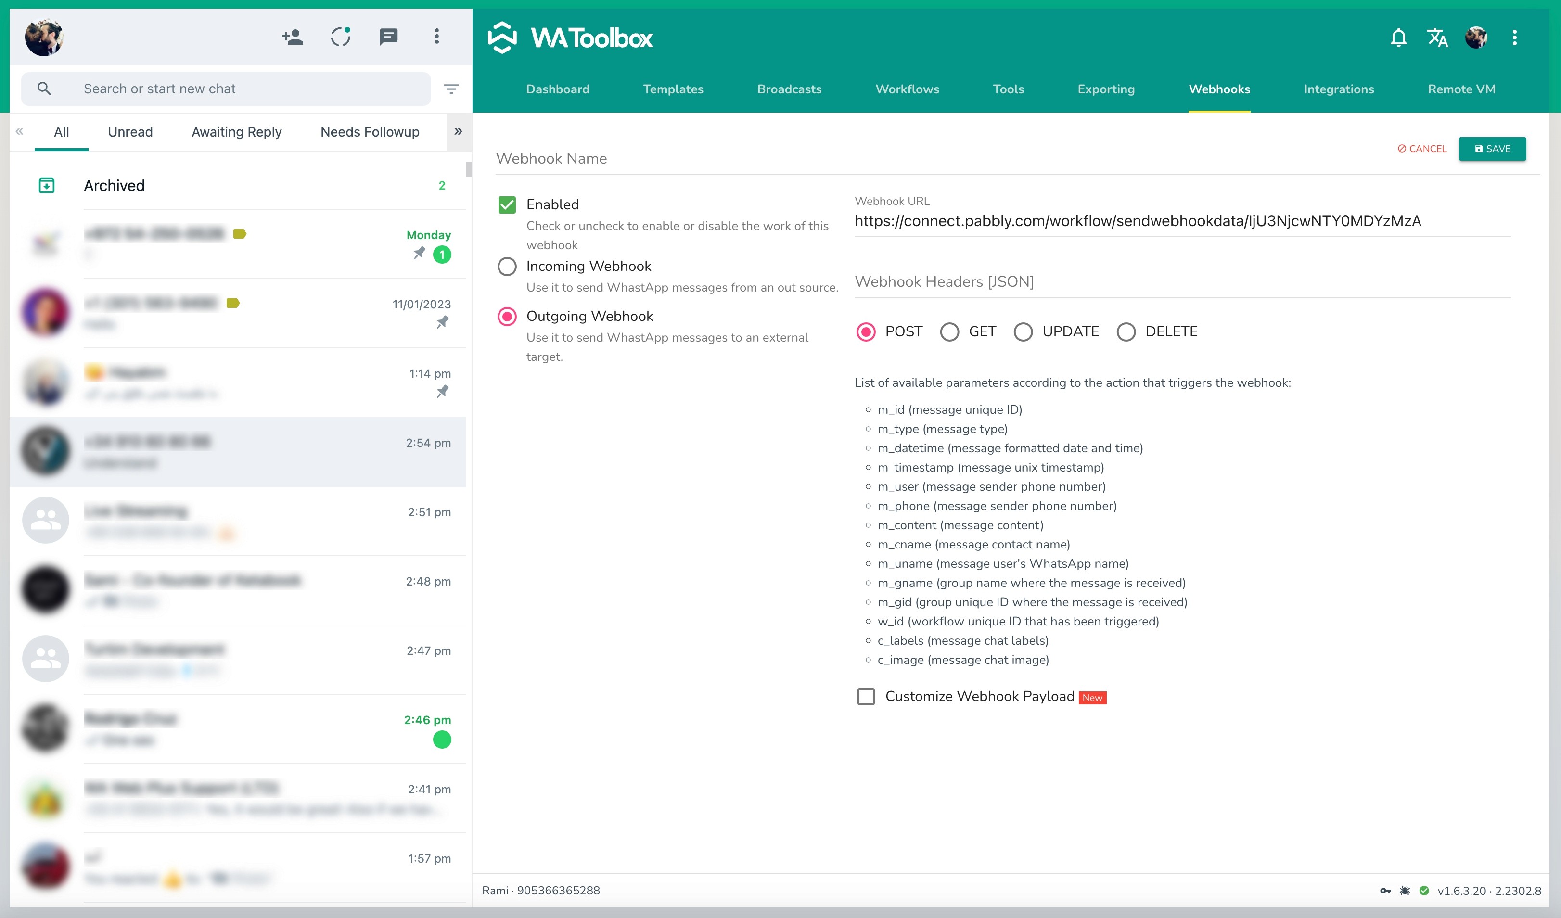This screenshot has height=918, width=1561.
Task: Start a new chat via message icon
Action: [x=388, y=37]
